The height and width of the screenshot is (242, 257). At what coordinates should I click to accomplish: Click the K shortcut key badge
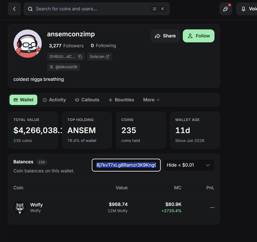[163, 9]
